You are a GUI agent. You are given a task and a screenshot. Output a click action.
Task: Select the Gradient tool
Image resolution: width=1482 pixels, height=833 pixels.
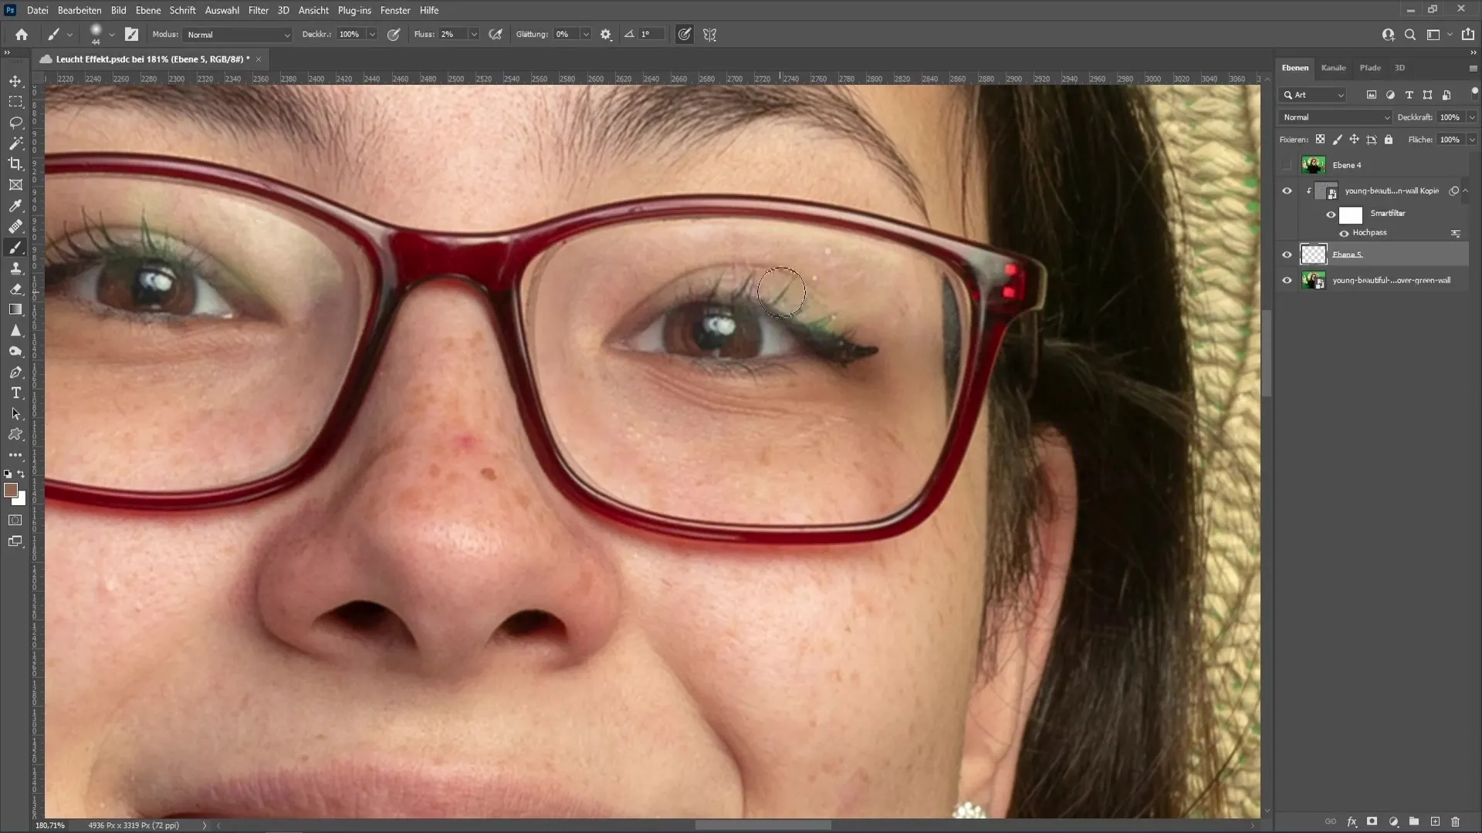(x=15, y=309)
